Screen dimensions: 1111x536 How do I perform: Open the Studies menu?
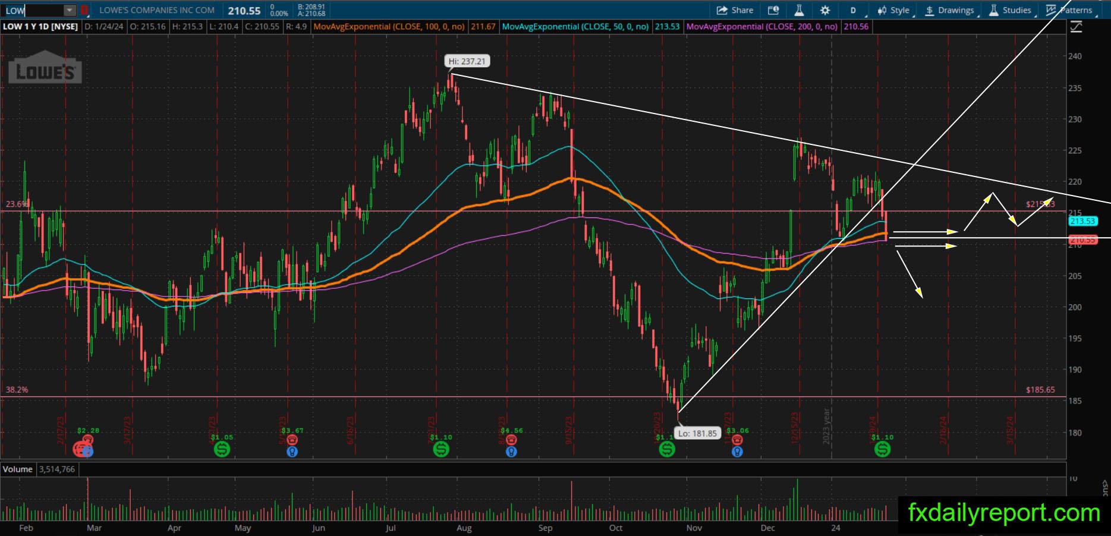pyautogui.click(x=1012, y=10)
